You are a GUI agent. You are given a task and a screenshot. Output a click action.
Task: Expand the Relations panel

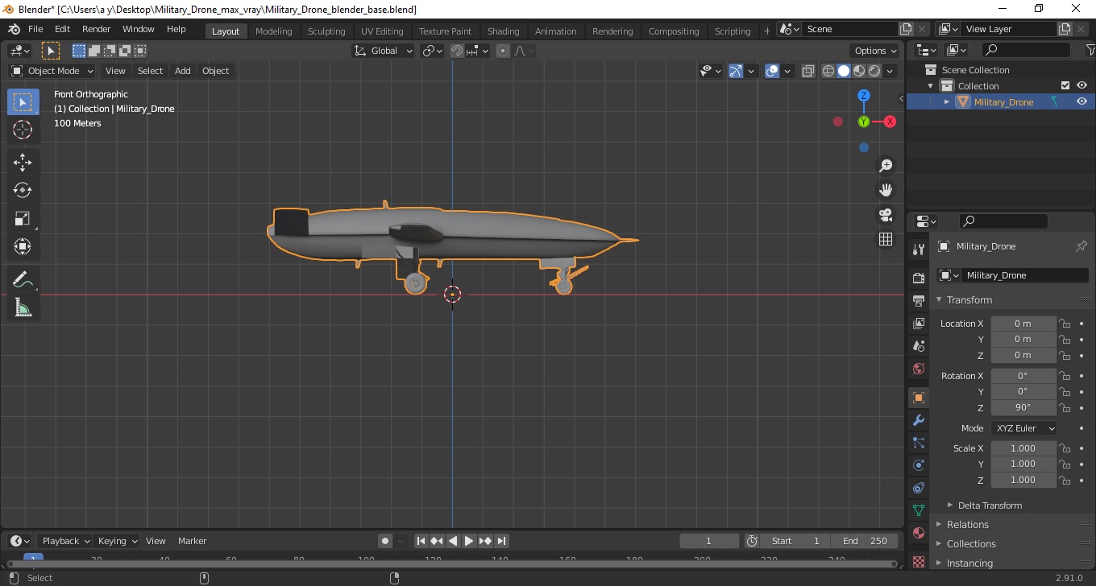[968, 525]
